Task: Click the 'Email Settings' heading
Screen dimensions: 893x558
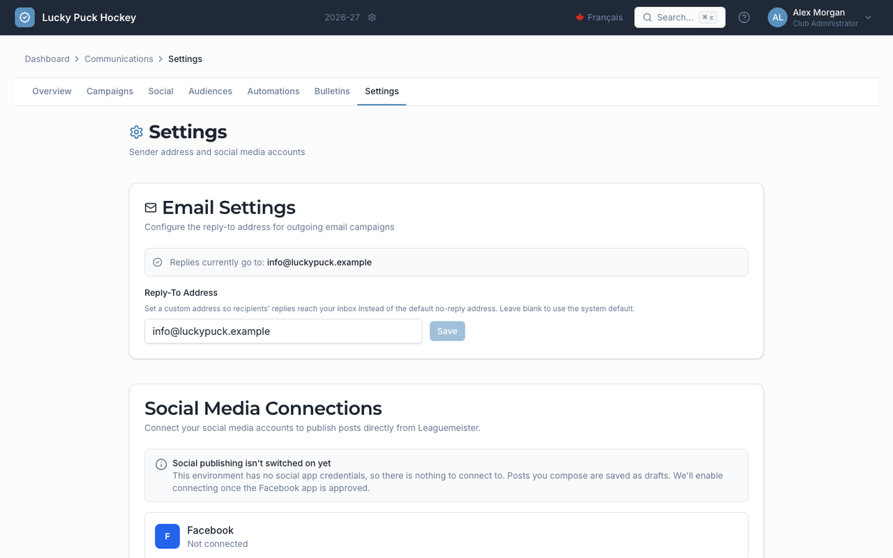Action: 229,208
